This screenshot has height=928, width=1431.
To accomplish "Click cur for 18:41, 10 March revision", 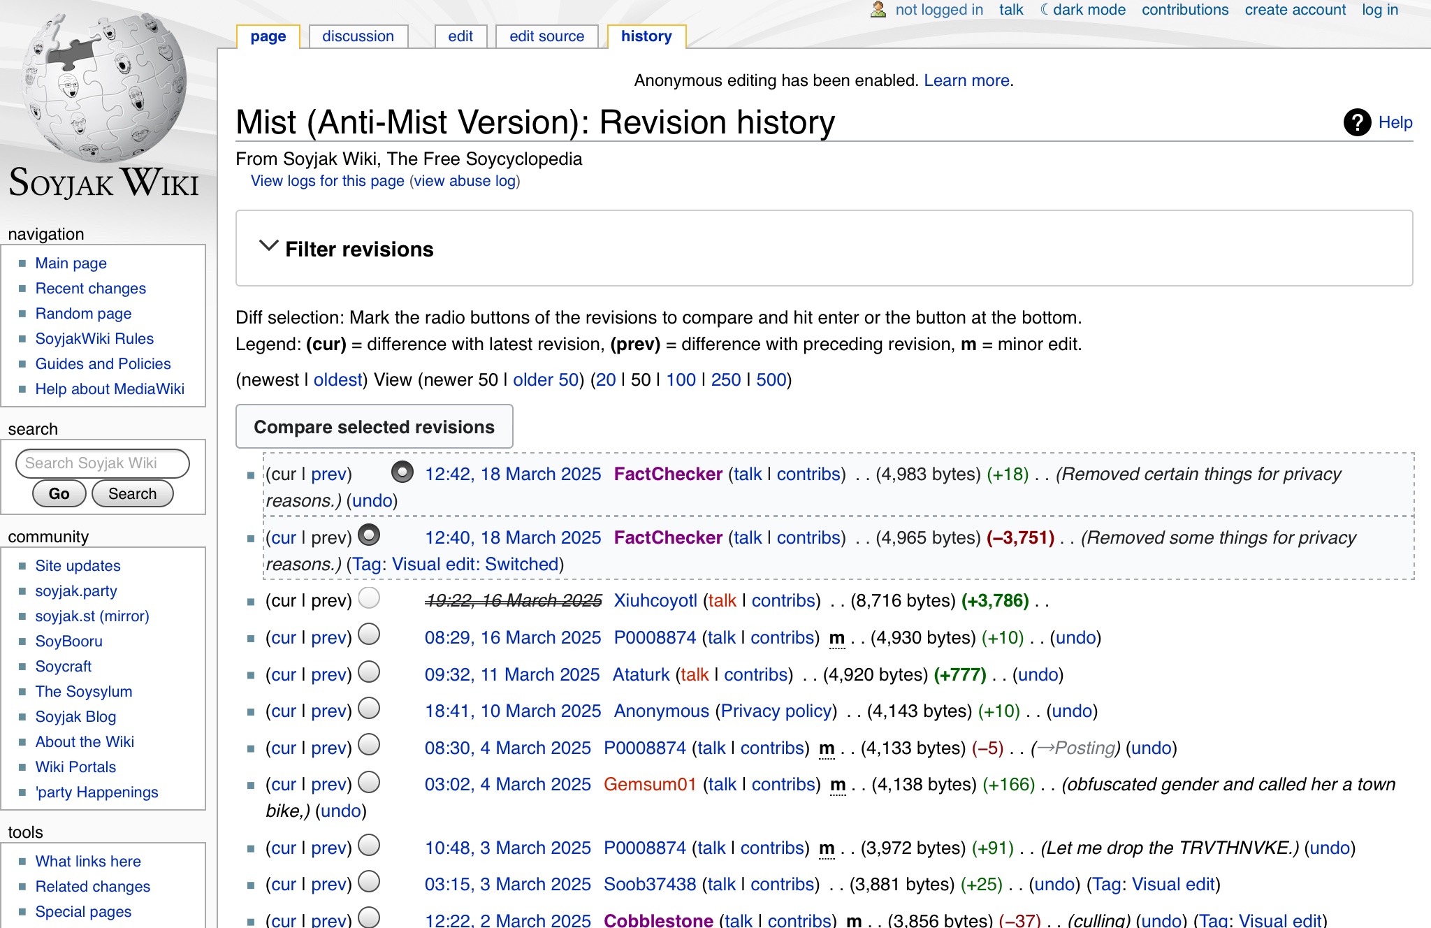I will [x=284, y=711].
